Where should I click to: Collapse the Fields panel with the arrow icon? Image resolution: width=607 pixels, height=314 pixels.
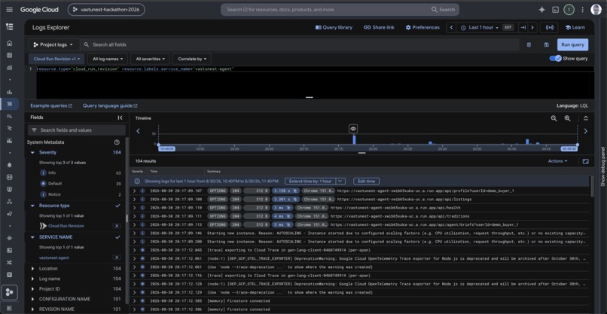(x=120, y=117)
